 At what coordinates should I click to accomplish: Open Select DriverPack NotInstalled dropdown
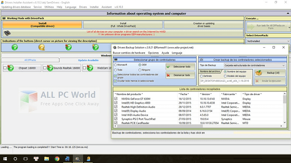pos(268,41)
